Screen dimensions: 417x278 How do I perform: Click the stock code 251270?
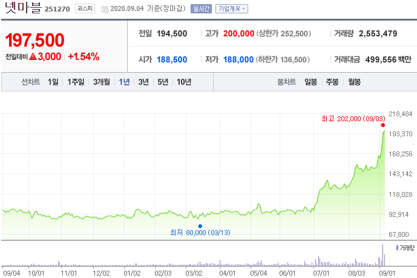[57, 9]
